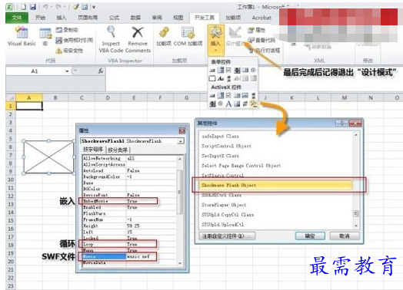Click Register Custom Control (注册自定义控件) button

(227, 236)
